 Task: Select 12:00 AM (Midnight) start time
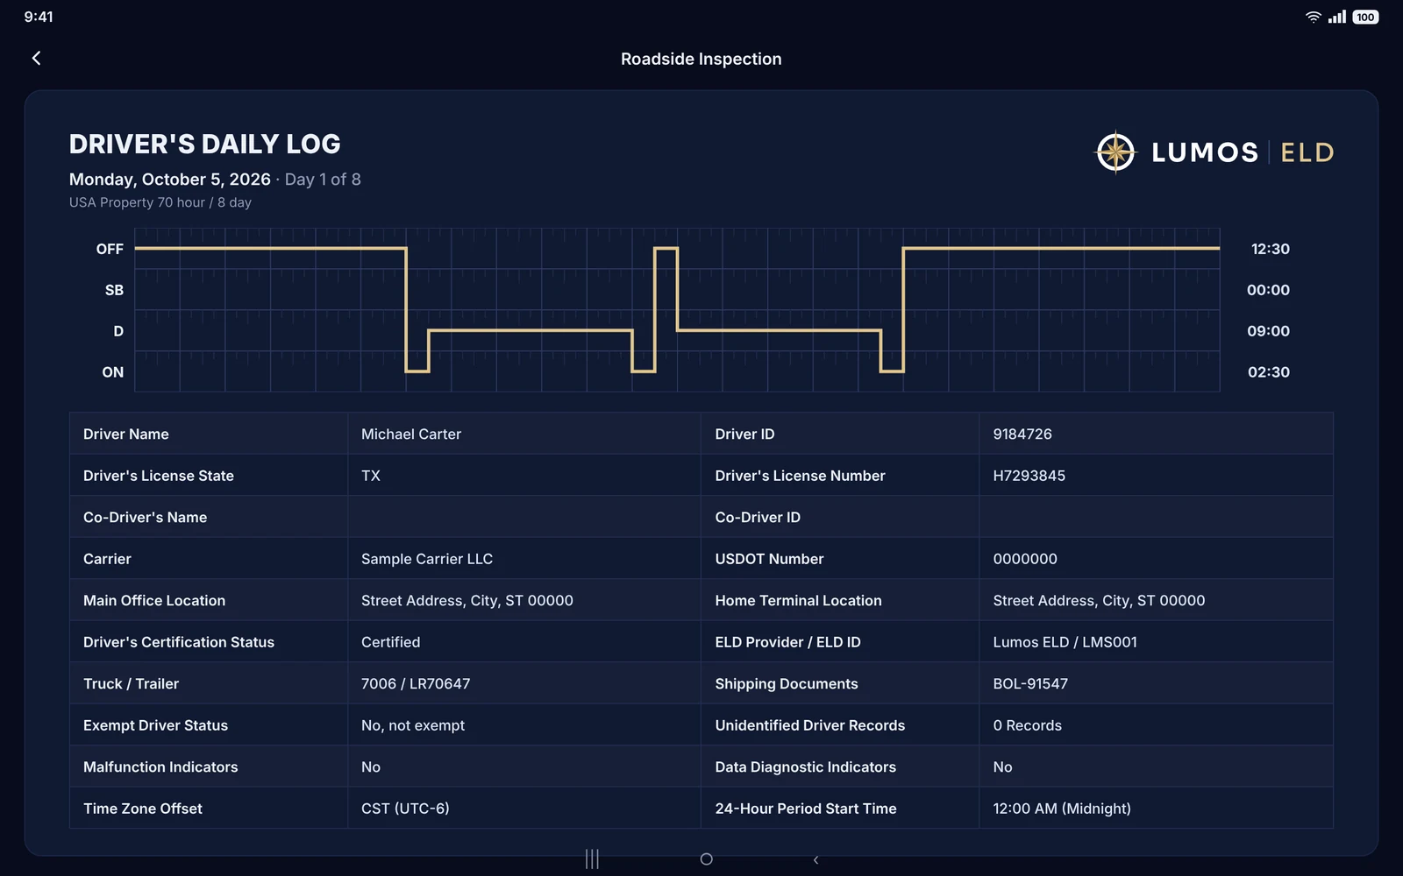pyautogui.click(x=1062, y=809)
